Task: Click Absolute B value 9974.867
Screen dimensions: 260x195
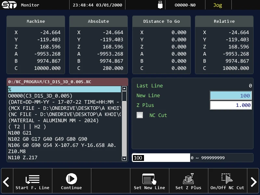Action: 111,61
